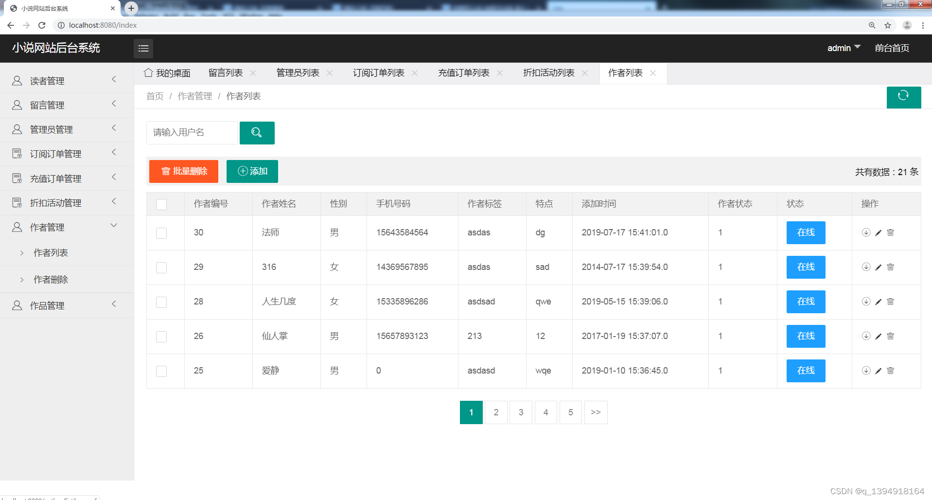Edit author 29 using the pencil icon

click(878, 267)
